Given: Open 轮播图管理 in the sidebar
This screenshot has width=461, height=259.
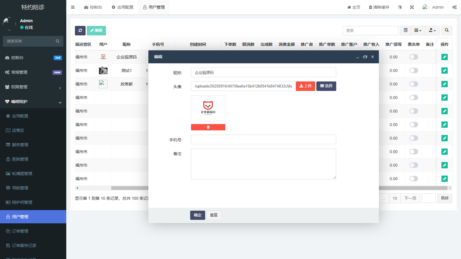Looking at the screenshot, I should pyautogui.click(x=33, y=174).
